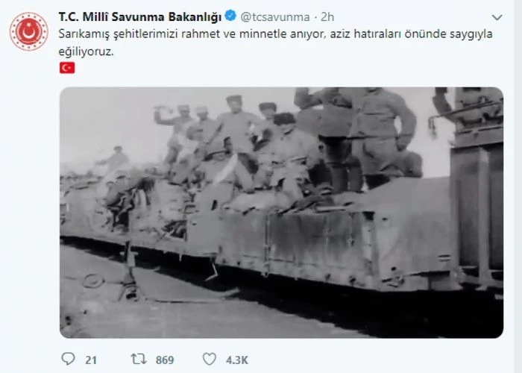This screenshot has height=373, width=522.
Task: Click the Turkish flag emoji in tweet
Action: tap(67, 68)
